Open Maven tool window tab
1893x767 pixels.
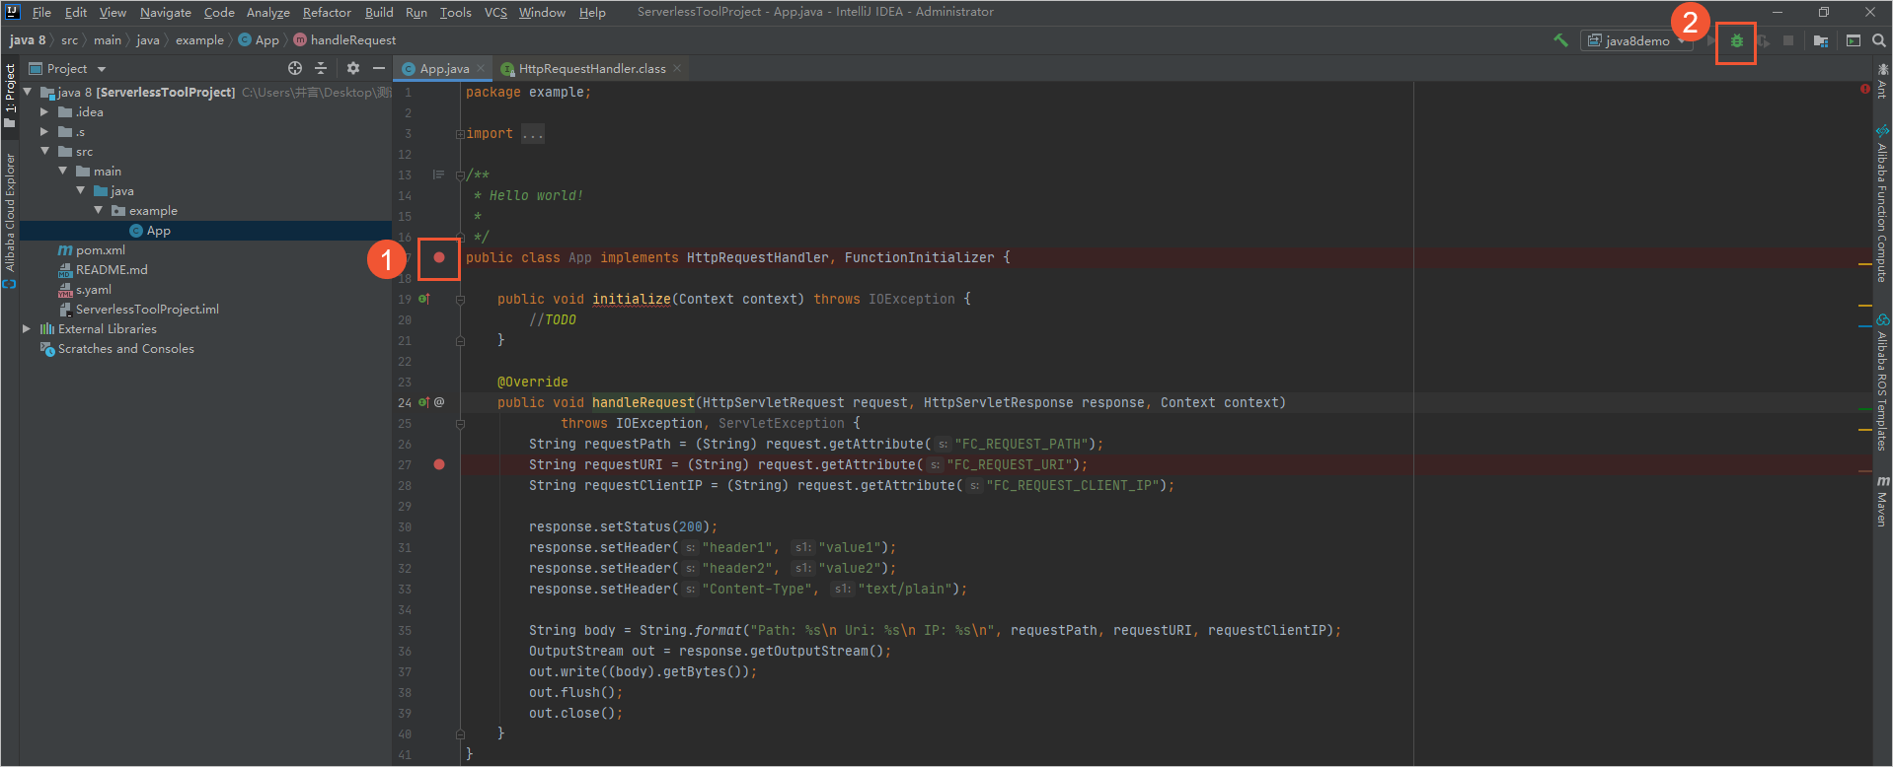1882,501
